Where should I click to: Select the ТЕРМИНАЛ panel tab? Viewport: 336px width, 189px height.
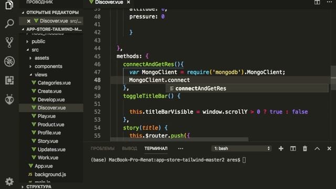[x=156, y=148]
